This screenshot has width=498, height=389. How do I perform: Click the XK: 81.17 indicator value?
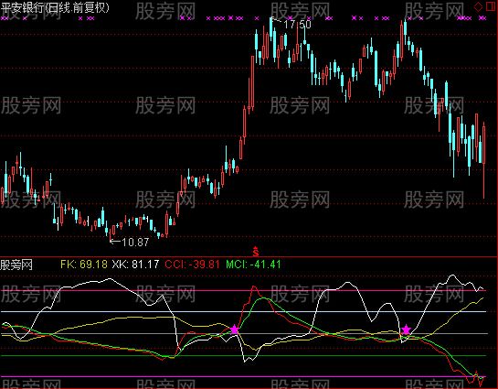point(135,265)
